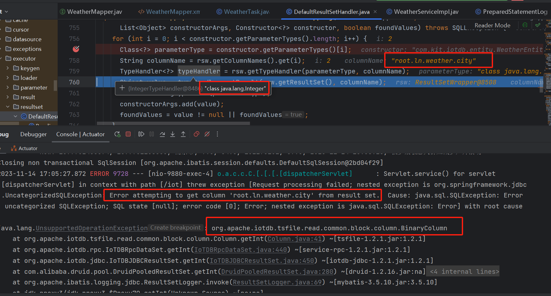This screenshot has width=551, height=296.
Task: Click the DefaultResultSetHandler class icon in tree
Action: pyautogui.click(x=24, y=116)
